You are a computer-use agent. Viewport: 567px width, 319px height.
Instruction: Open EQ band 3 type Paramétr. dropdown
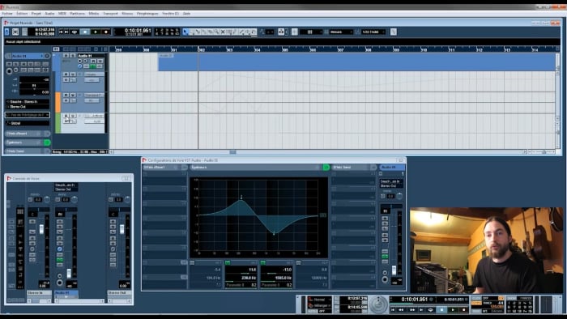(x=270, y=285)
